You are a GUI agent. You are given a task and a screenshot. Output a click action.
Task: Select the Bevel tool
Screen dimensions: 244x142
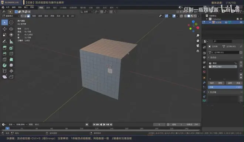coord(4,54)
